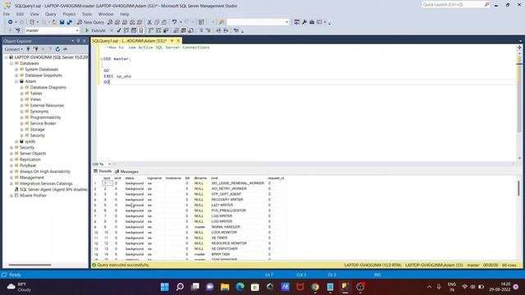Save the query with the Save icon

(x=62, y=22)
